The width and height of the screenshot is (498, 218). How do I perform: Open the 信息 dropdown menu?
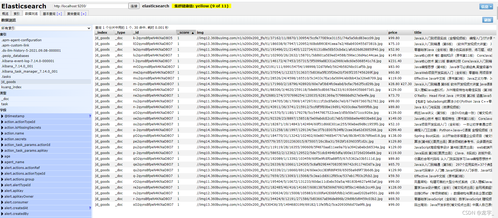coord(486,7)
